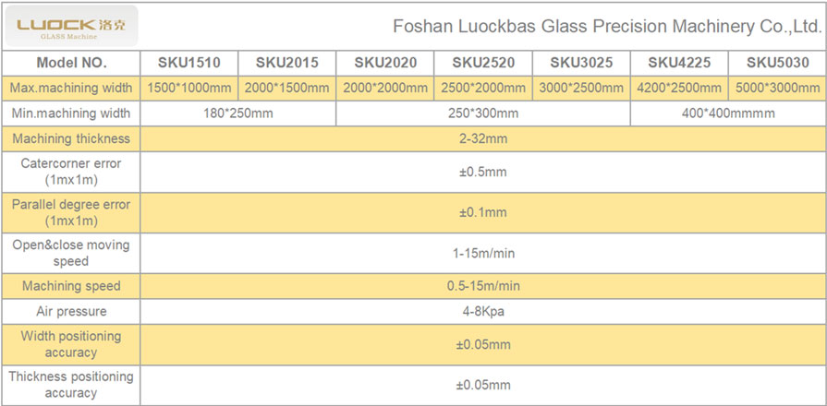The width and height of the screenshot is (827, 406).
Task: Click the SKU1510 model column header
Action: pyautogui.click(x=189, y=63)
